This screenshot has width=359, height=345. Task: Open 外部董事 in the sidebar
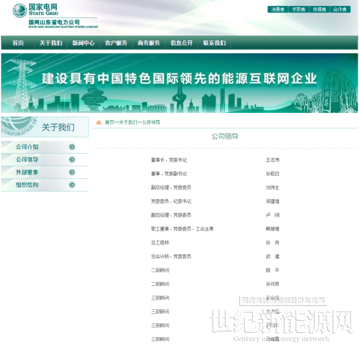point(27,172)
